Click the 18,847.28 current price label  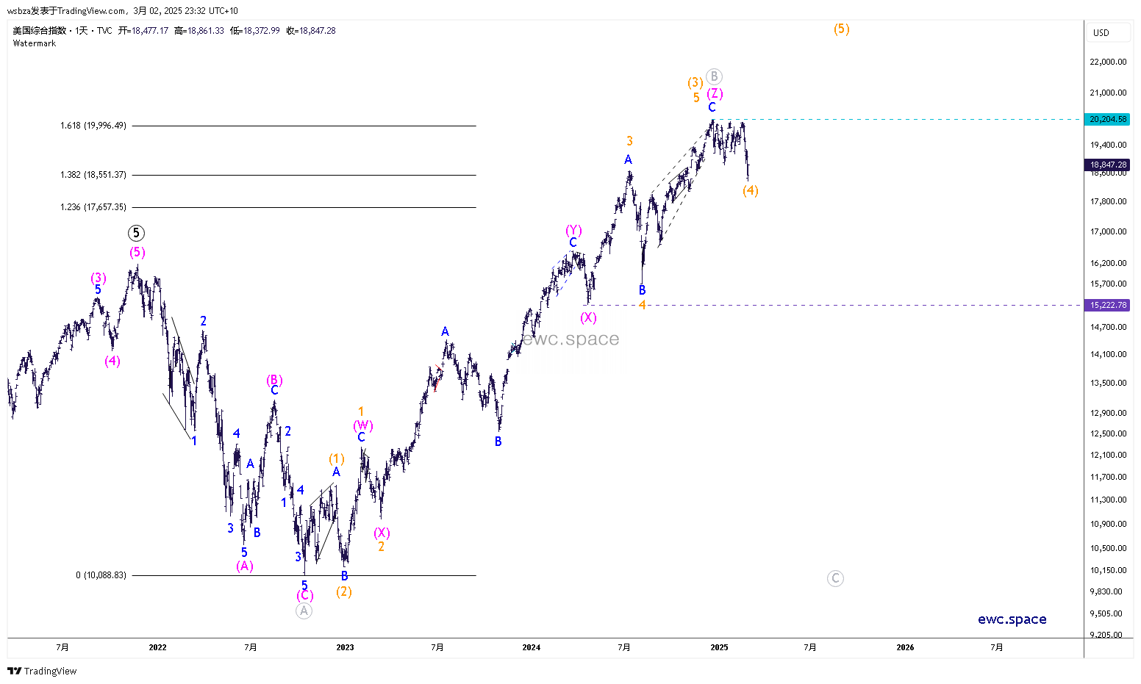1108,165
